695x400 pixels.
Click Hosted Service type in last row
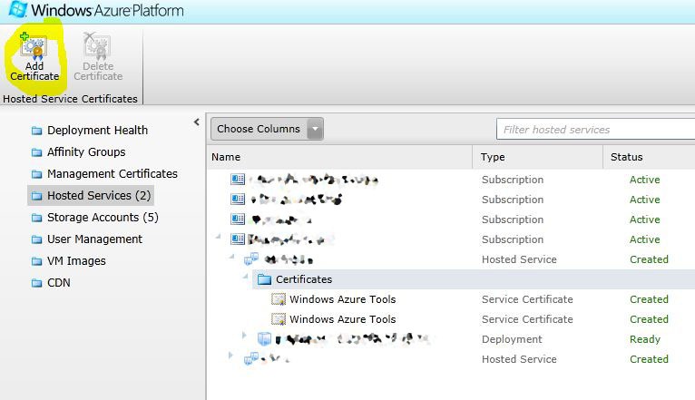click(x=519, y=359)
